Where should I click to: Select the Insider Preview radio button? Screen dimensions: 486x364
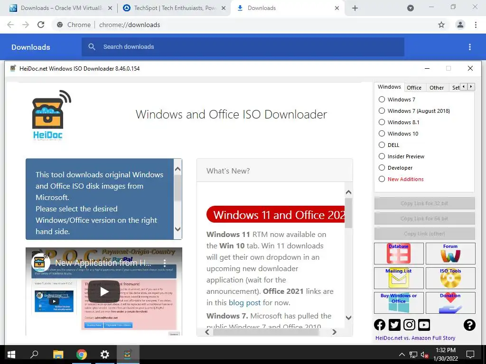pos(382,156)
